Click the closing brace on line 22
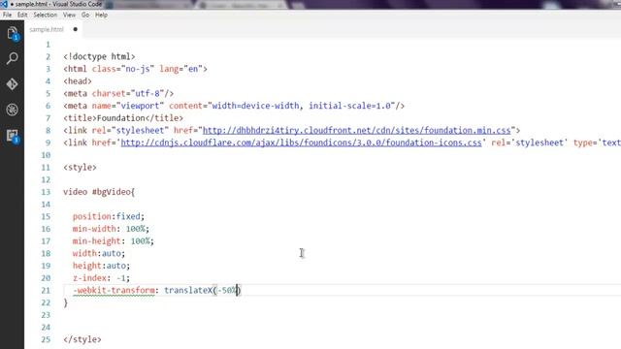Image resolution: width=621 pixels, height=349 pixels. 65,302
